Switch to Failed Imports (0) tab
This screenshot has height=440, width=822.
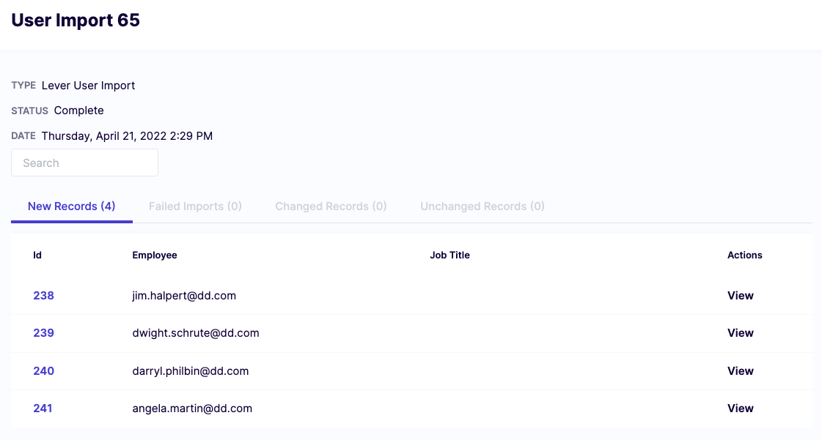point(195,206)
